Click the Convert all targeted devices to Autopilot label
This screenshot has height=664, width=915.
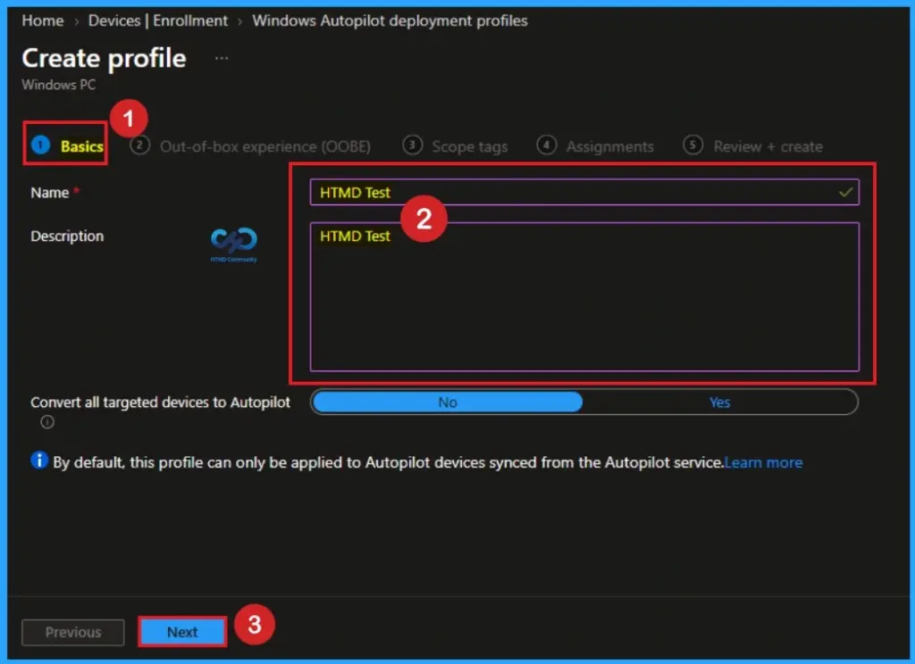pos(160,403)
